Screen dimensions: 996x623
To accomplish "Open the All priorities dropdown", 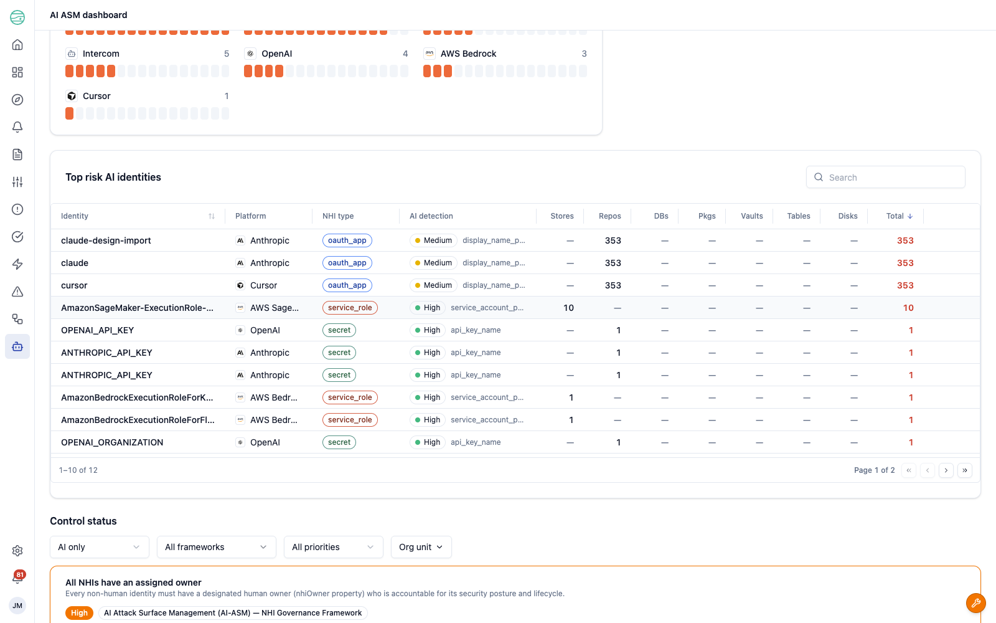I will click(334, 547).
